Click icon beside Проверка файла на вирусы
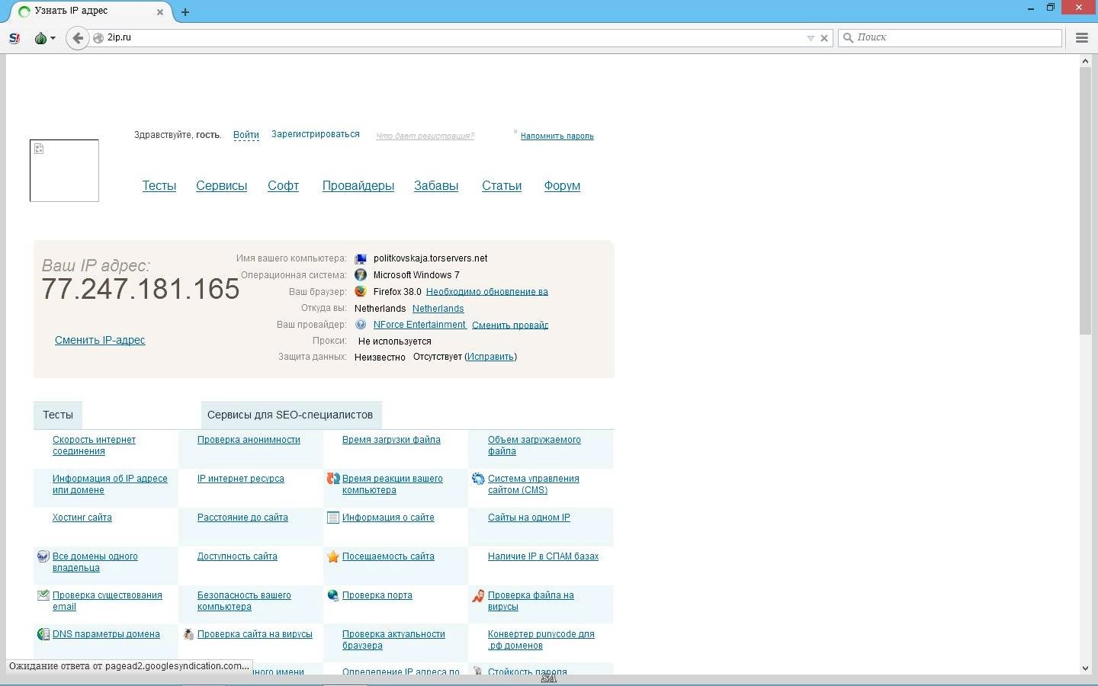 tap(478, 595)
